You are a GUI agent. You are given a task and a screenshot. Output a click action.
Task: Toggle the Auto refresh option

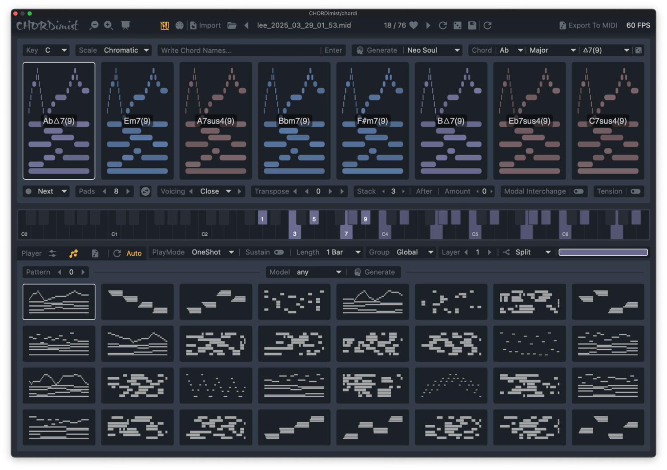(129, 253)
